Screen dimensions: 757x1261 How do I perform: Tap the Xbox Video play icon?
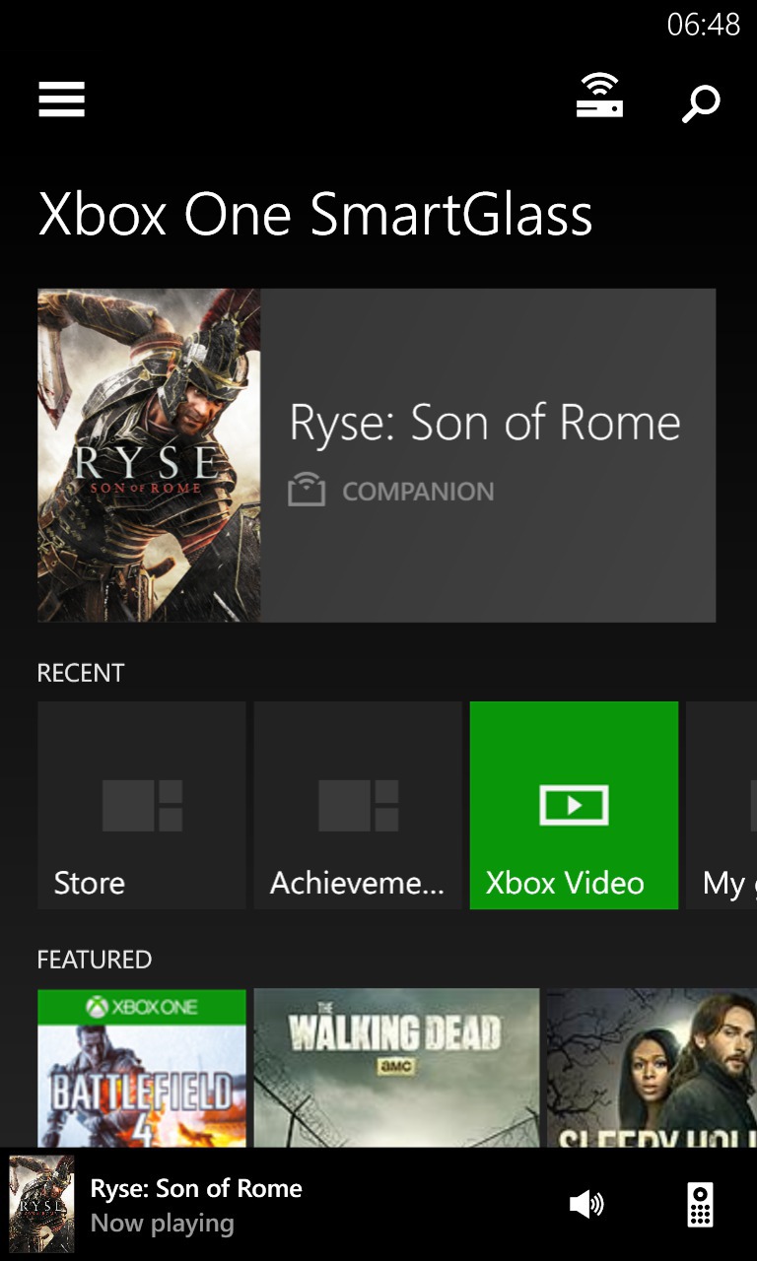[574, 805]
